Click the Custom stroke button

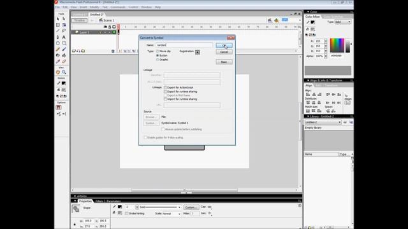[x=191, y=207]
